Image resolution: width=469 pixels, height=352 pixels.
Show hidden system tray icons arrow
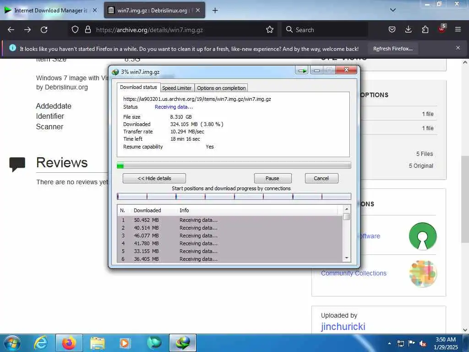pos(389,343)
